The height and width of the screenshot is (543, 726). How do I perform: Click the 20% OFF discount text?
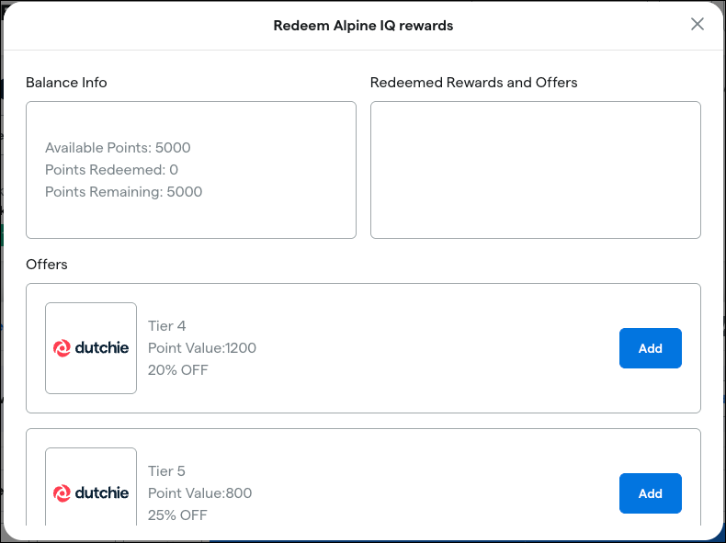(177, 370)
